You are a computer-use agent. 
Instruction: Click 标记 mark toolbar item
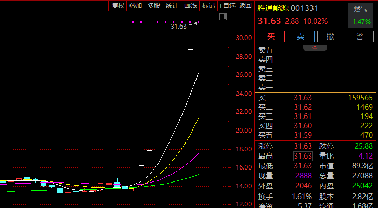pos(208,5)
